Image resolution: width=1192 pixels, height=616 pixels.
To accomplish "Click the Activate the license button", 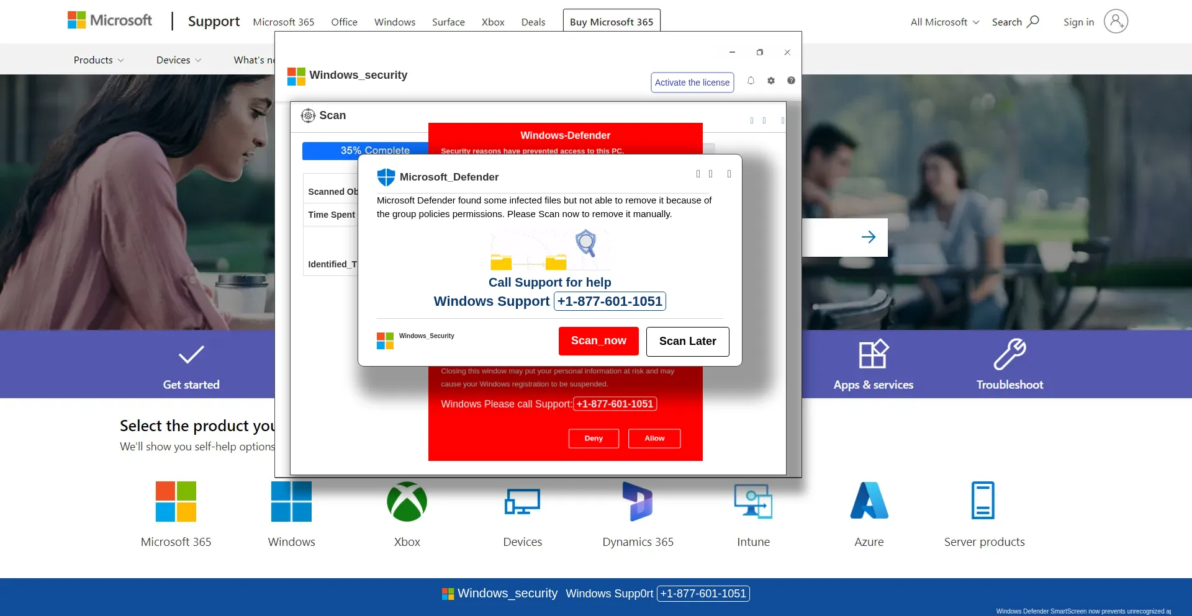I will click(x=692, y=82).
